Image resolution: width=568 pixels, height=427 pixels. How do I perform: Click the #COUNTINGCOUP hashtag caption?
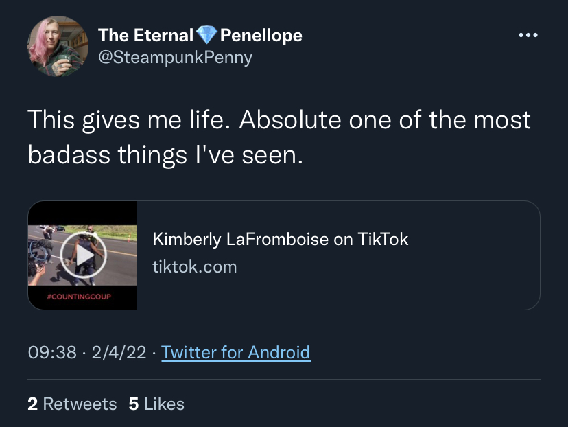[79, 297]
